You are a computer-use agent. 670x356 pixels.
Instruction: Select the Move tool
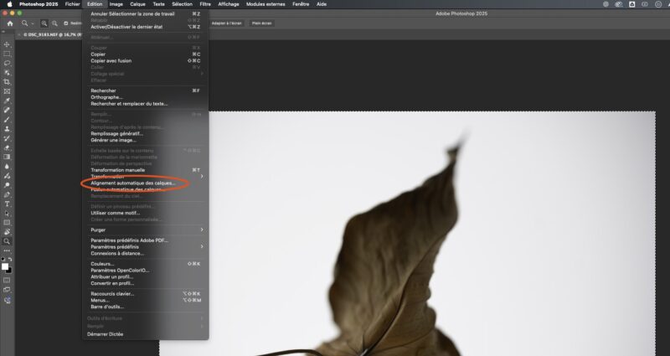[x=7, y=44]
